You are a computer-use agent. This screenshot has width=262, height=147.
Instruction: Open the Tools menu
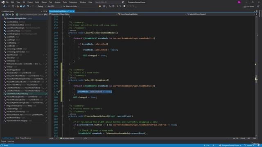point(65,2)
